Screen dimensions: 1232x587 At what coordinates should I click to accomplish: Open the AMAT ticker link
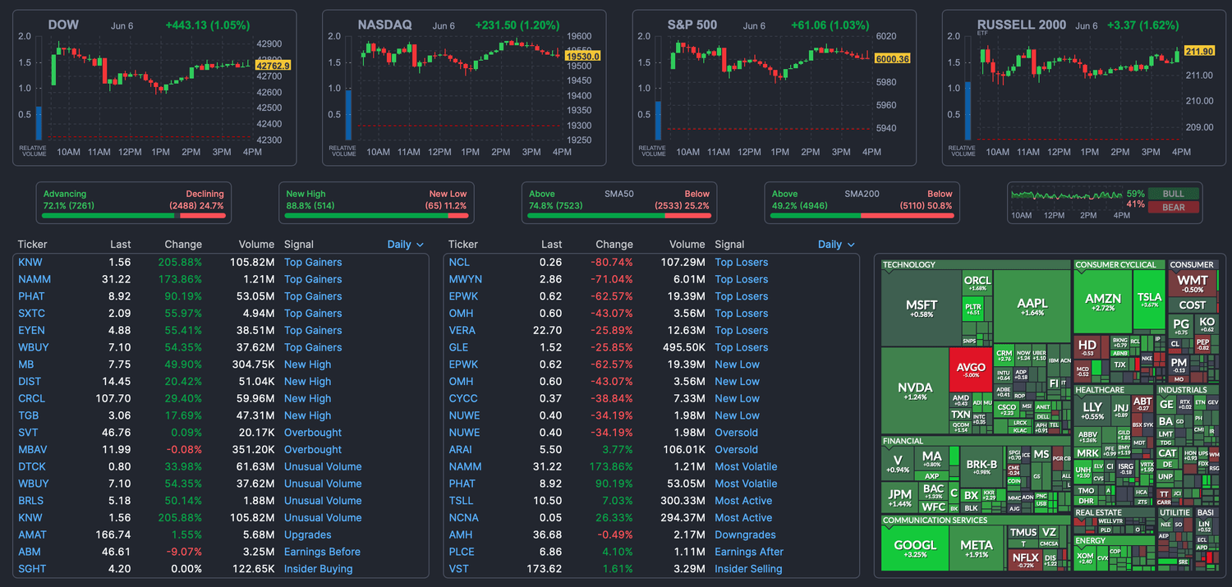31,534
